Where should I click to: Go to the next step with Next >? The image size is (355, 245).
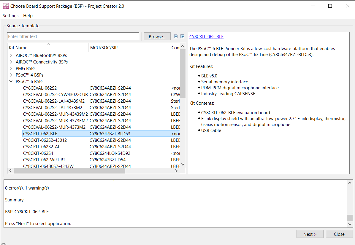(x=310, y=234)
